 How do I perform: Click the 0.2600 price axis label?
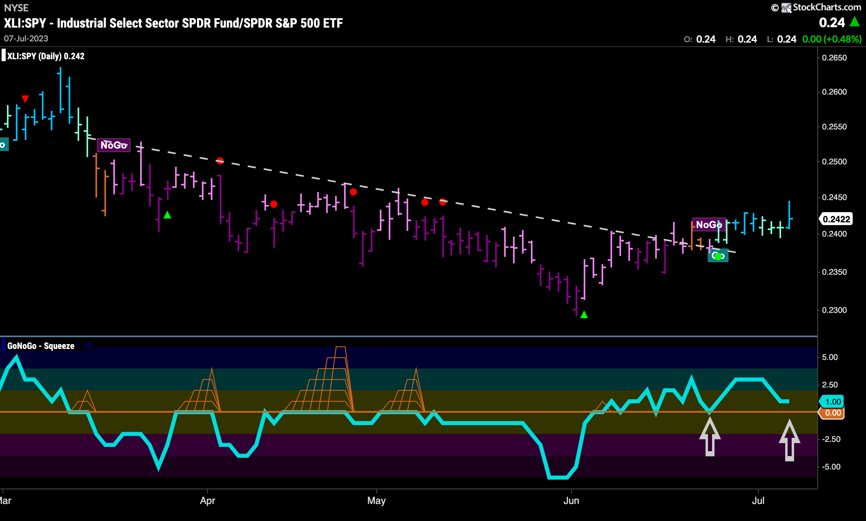(834, 92)
